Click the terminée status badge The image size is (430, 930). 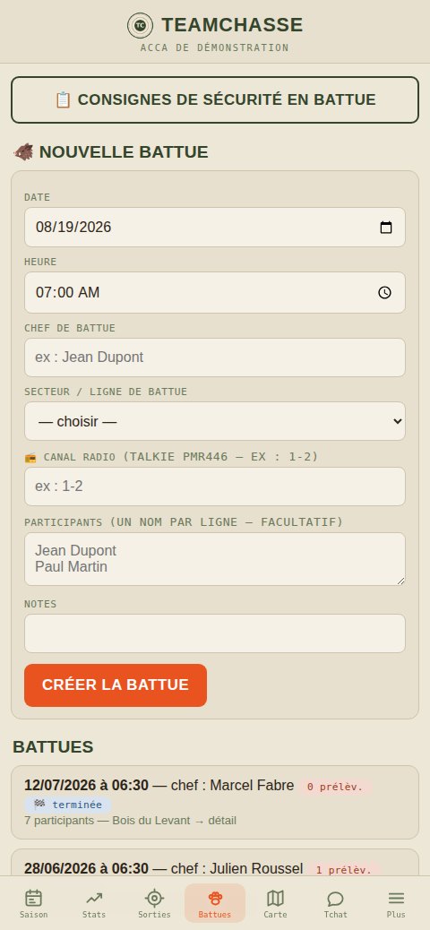click(67, 805)
